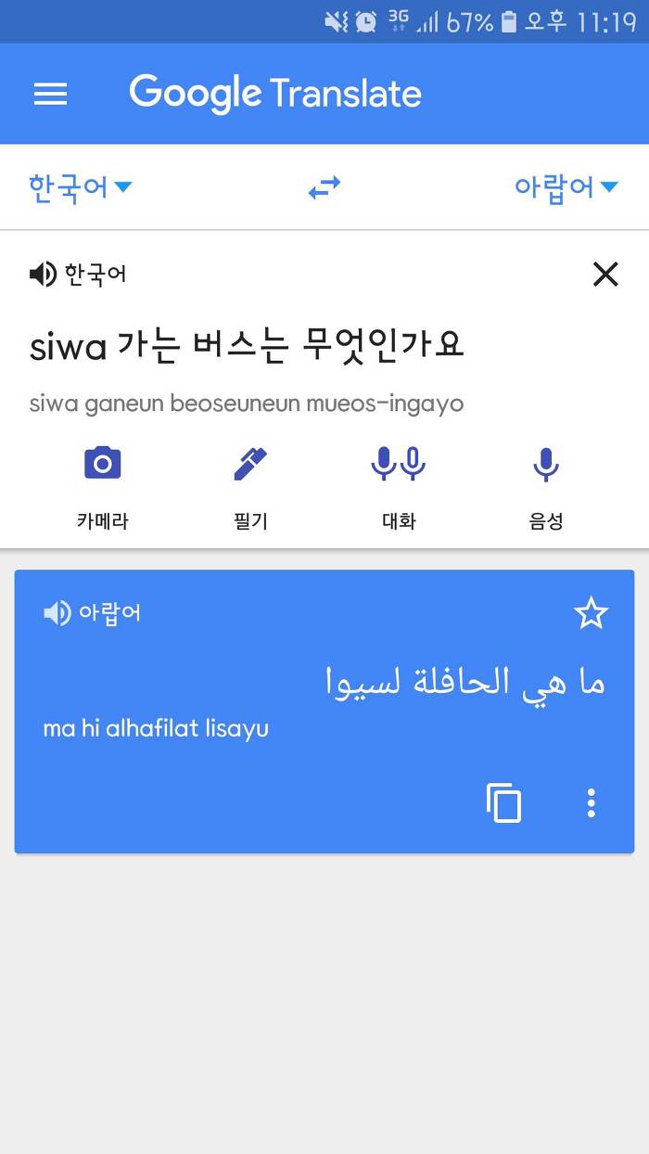Screen dimensions: 649x1154
Task: Open more options on translation card
Action: click(591, 803)
